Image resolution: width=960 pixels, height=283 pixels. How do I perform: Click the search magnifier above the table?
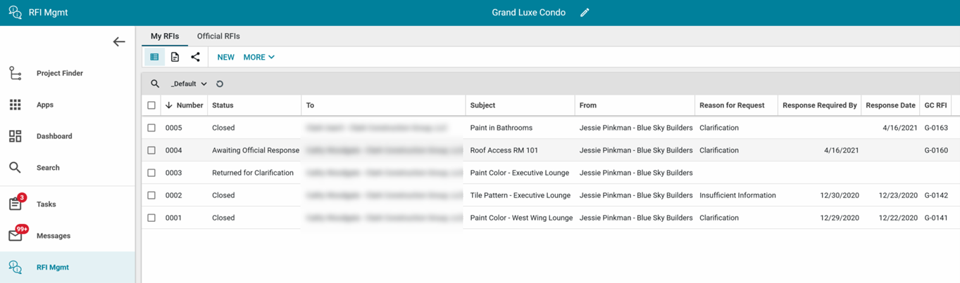click(155, 84)
